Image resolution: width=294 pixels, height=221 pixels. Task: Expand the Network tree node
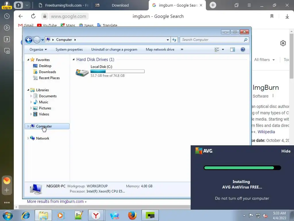[x=28, y=138]
